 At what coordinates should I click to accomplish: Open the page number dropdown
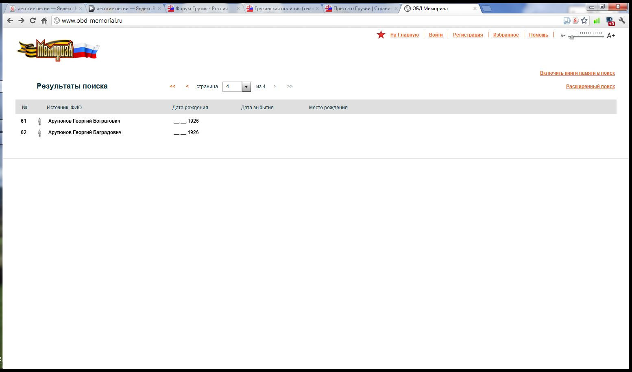point(246,87)
